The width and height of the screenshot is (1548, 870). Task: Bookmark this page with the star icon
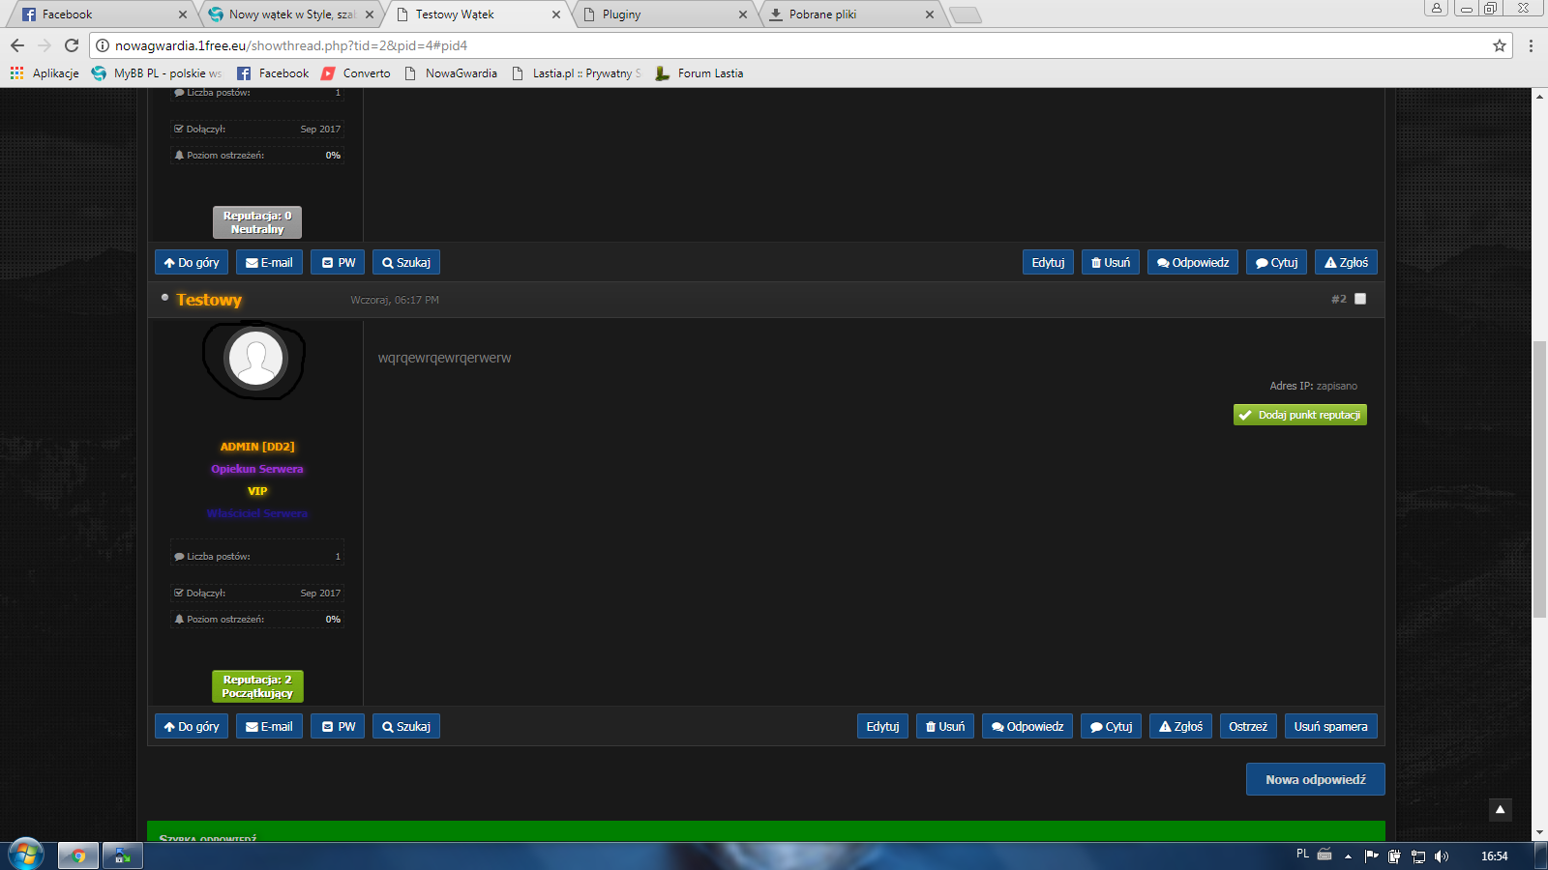1500,45
